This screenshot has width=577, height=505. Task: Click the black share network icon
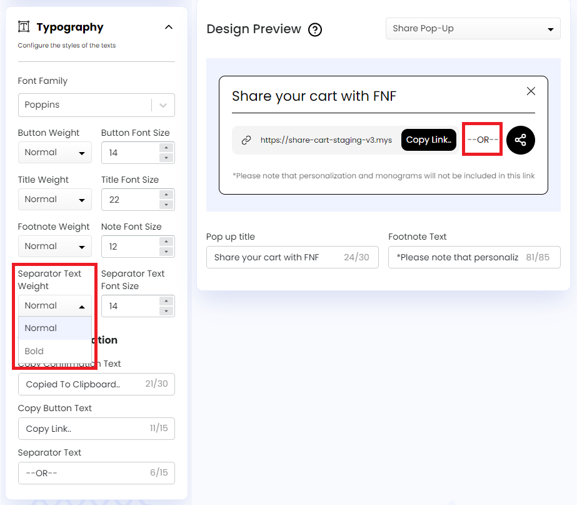(520, 140)
